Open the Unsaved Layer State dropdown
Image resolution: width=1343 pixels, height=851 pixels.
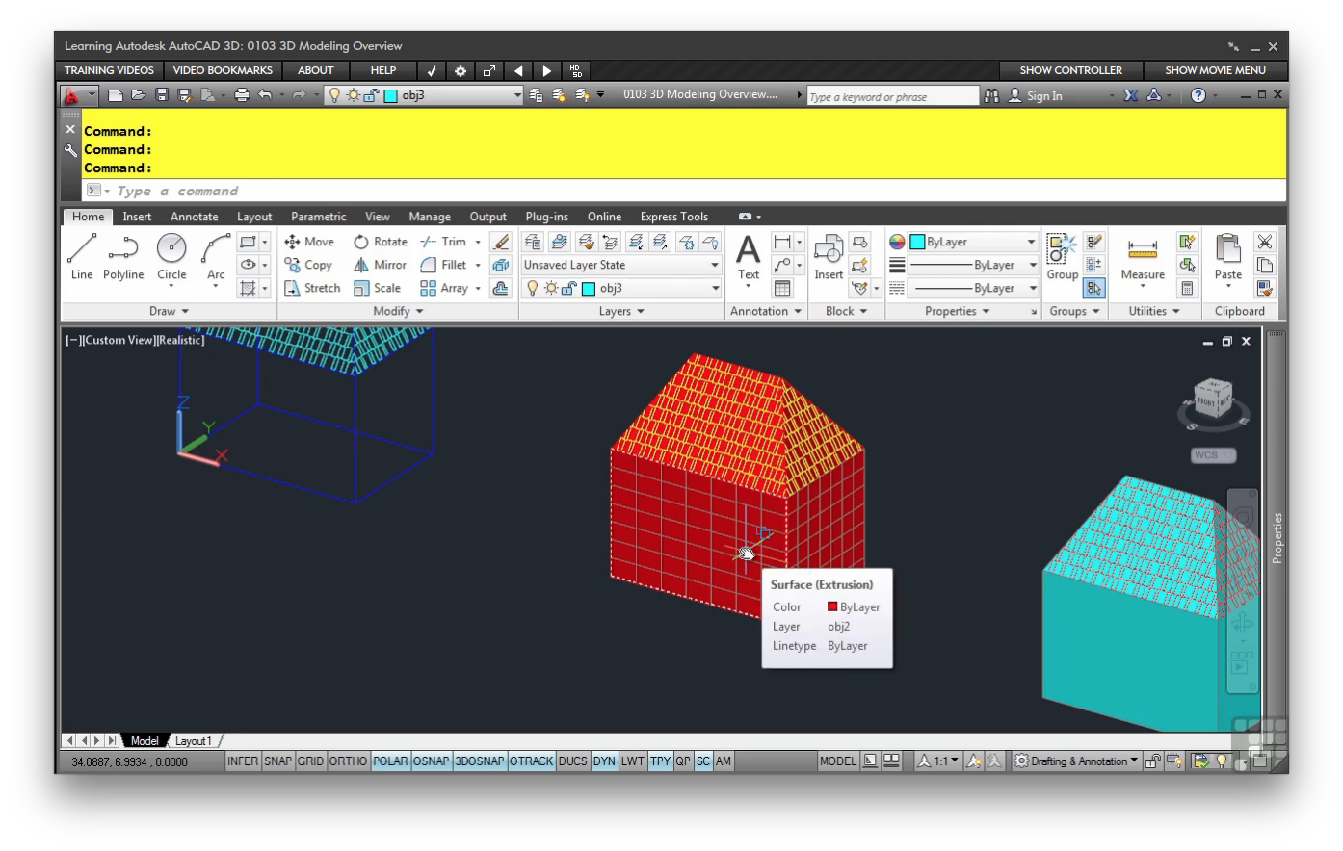(621, 265)
